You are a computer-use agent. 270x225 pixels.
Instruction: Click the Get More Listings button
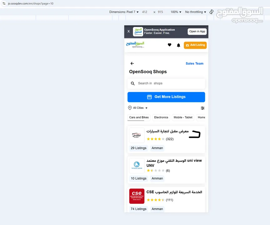[166, 97]
